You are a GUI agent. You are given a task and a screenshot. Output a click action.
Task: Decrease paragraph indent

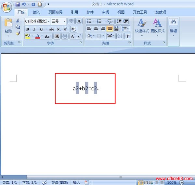119,21
